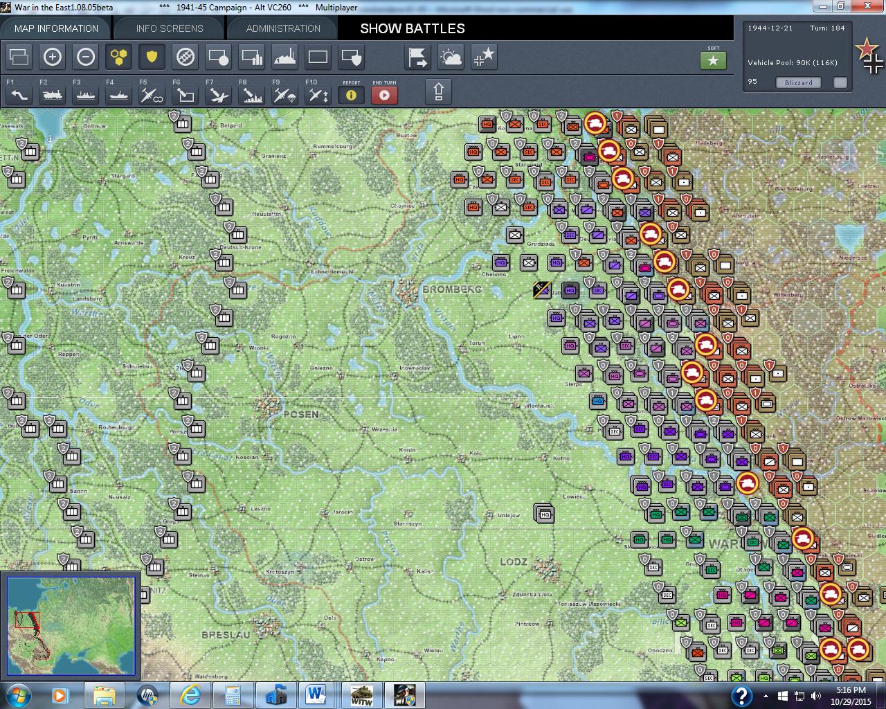
Task: Toggle the rectangle with shield icon
Action: coord(352,57)
